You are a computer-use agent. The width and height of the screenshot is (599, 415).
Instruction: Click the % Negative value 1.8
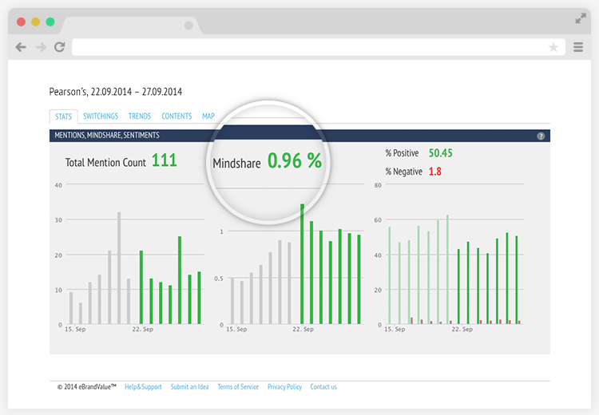click(434, 172)
